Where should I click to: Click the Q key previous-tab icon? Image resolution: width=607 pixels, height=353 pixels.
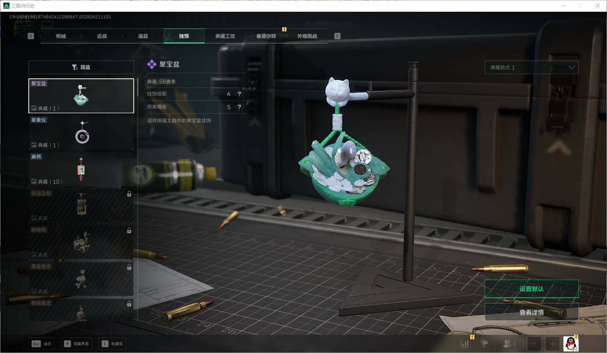[x=31, y=36]
